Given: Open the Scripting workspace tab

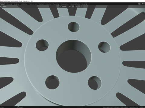Looking at the screenshot, I should pyautogui.click(x=84, y=4).
